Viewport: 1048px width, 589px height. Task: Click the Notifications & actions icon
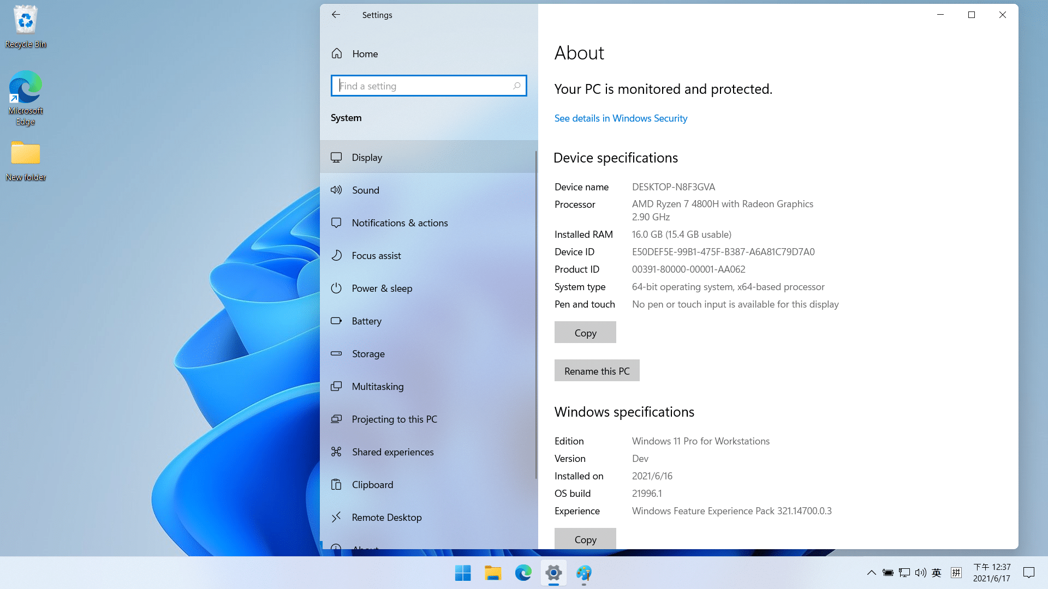pyautogui.click(x=336, y=223)
